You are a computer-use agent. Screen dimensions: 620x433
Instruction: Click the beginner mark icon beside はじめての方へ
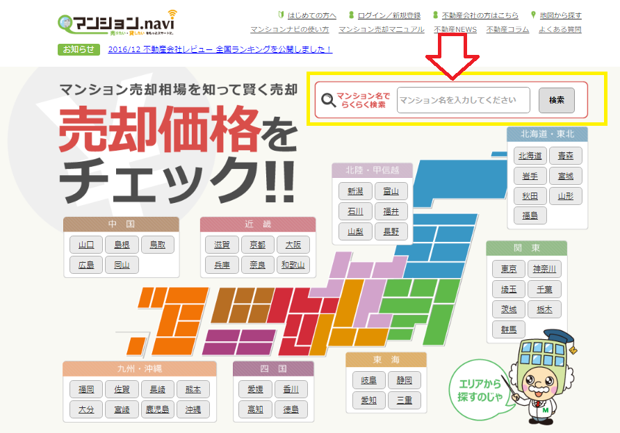[281, 15]
